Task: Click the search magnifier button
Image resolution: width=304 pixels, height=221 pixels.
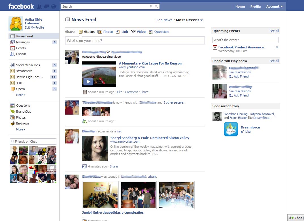Action: click(x=156, y=7)
